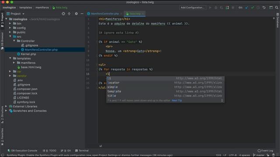Switch to MamiferoController.php editor tab

pos(105,14)
